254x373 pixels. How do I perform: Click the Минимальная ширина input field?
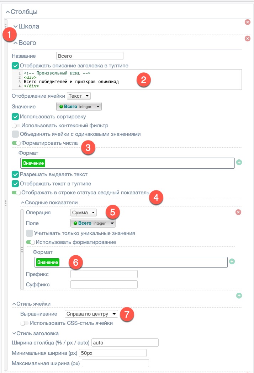[112, 353]
